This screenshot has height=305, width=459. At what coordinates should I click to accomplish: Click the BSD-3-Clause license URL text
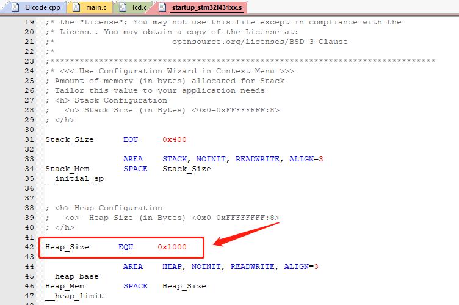[260, 42]
